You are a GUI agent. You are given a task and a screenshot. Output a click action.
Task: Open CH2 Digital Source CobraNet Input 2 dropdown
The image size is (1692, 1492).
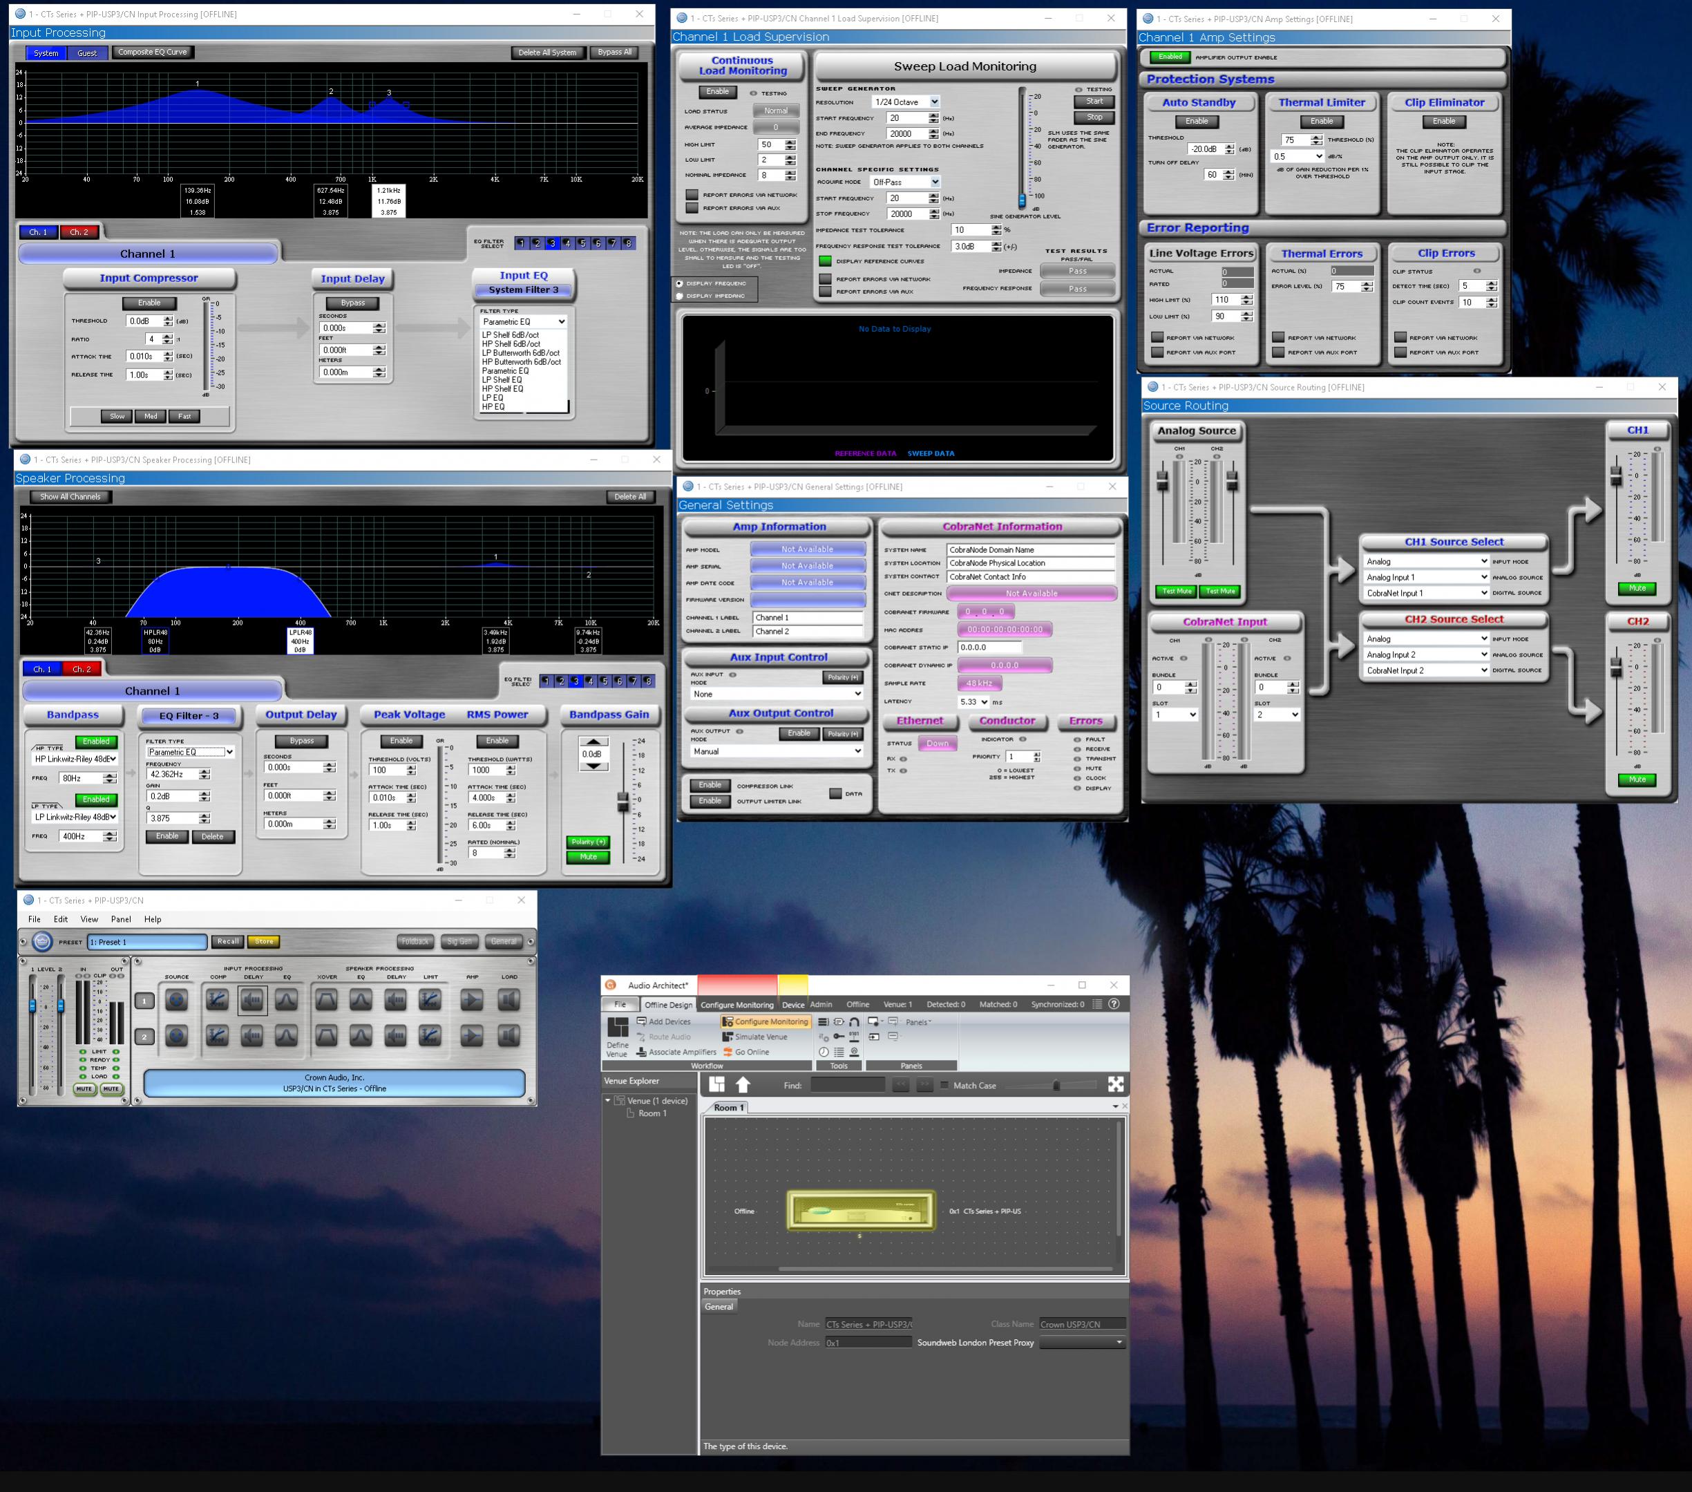[x=1426, y=670]
